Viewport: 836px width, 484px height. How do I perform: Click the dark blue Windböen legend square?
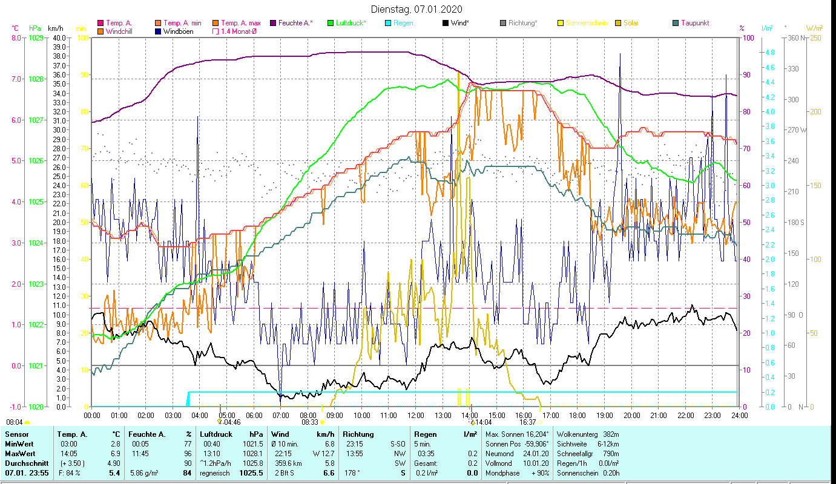(158, 31)
